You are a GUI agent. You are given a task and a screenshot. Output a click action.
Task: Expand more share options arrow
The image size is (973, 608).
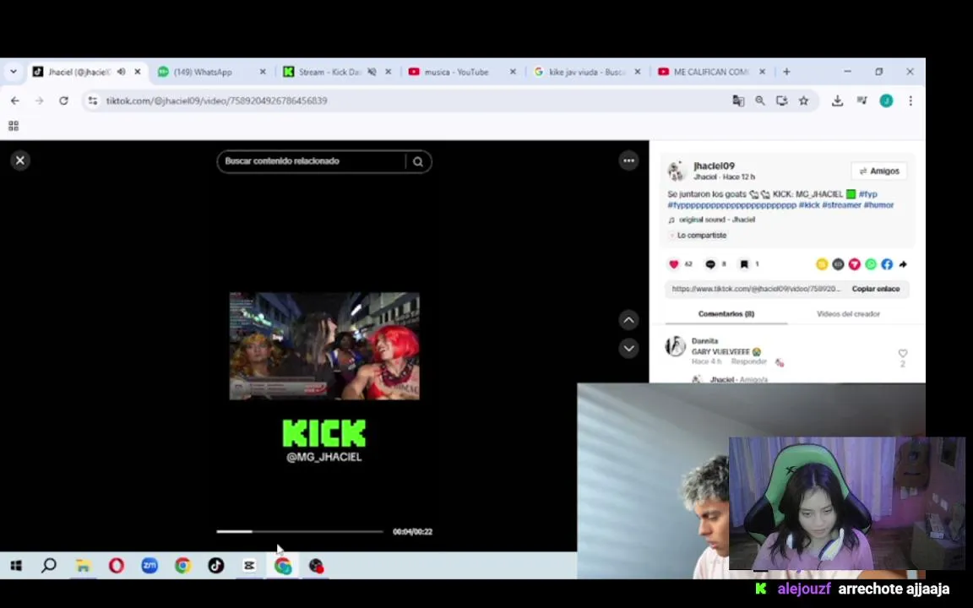click(x=903, y=264)
